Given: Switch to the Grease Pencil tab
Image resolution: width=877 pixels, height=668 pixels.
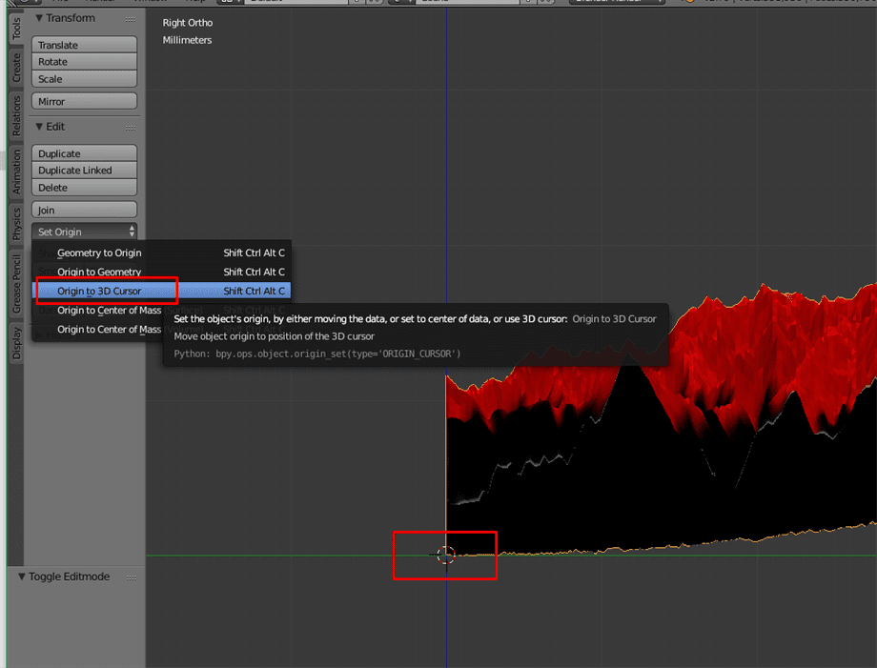Looking at the screenshot, I should (x=16, y=284).
